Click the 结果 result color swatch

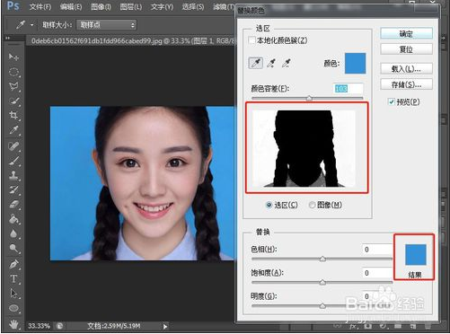(416, 254)
